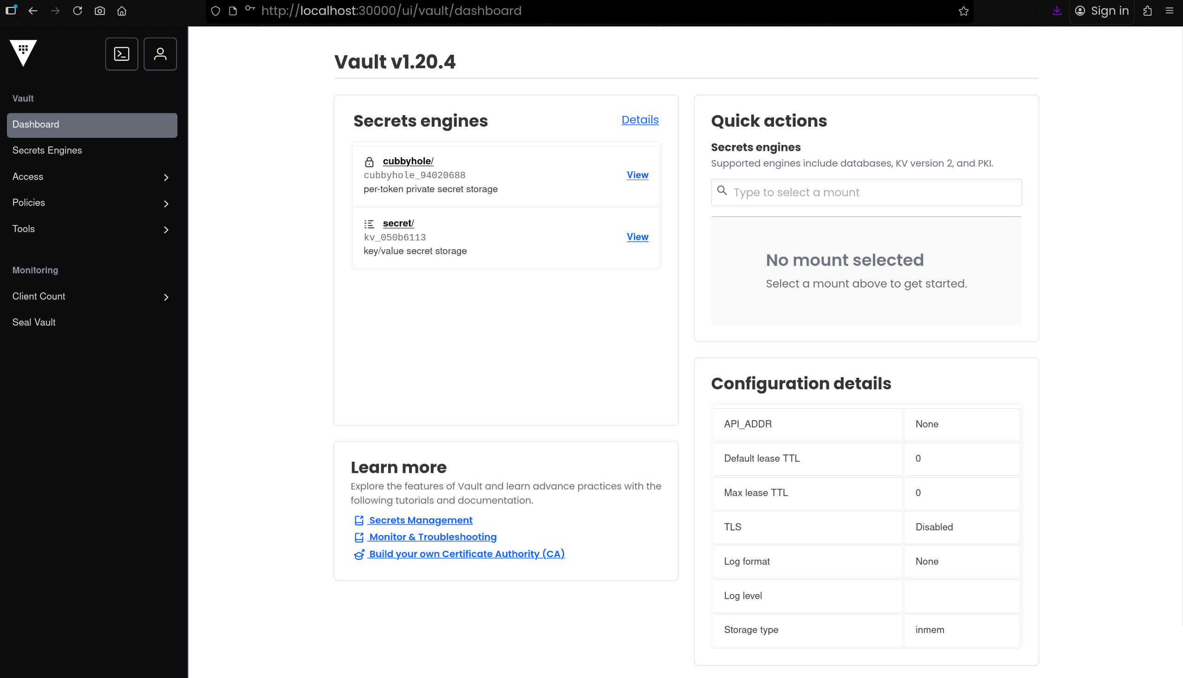The width and height of the screenshot is (1183, 678).
Task: Take a screenshot with the camera icon
Action: tap(100, 11)
